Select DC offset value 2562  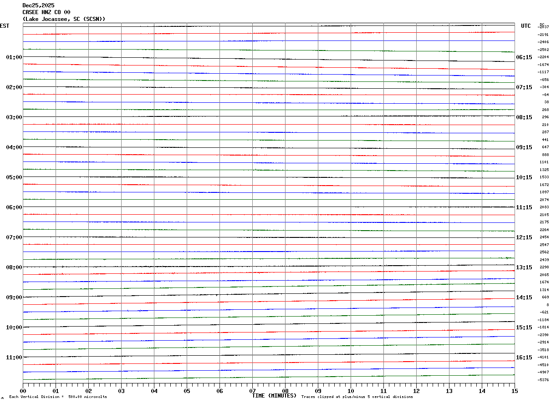coord(545,252)
